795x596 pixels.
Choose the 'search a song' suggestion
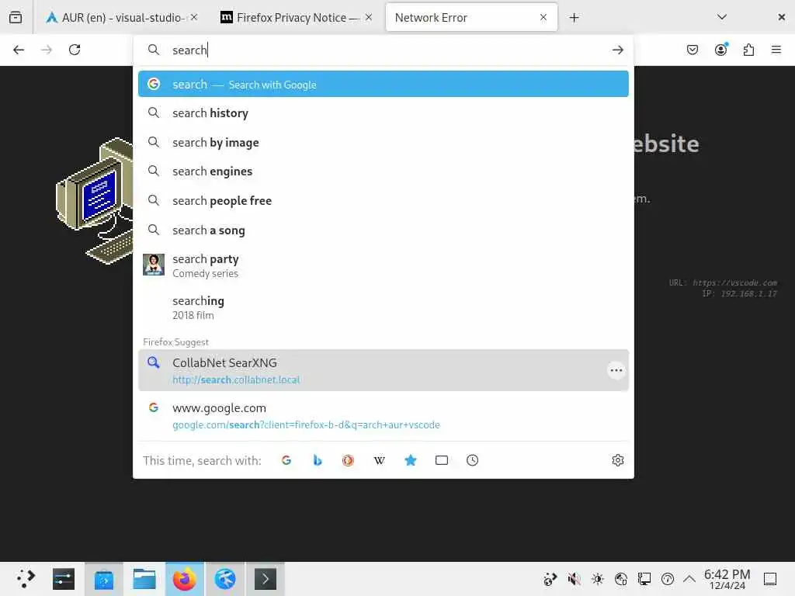pyautogui.click(x=384, y=230)
